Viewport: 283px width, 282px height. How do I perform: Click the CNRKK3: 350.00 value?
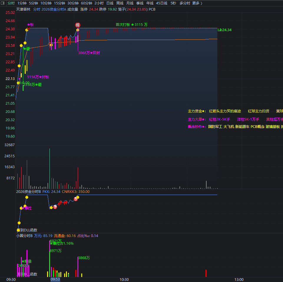tap(76, 191)
